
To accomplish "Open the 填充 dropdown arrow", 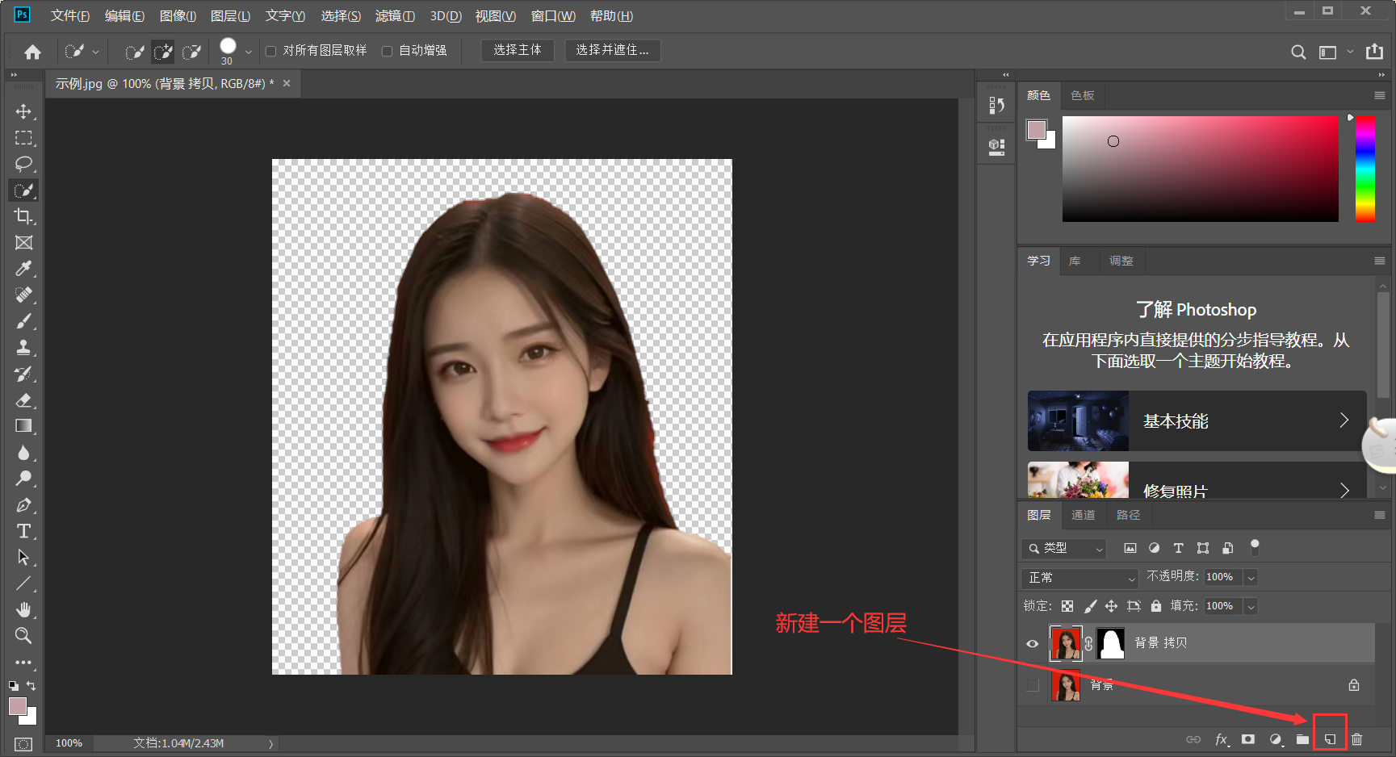I will point(1251,606).
